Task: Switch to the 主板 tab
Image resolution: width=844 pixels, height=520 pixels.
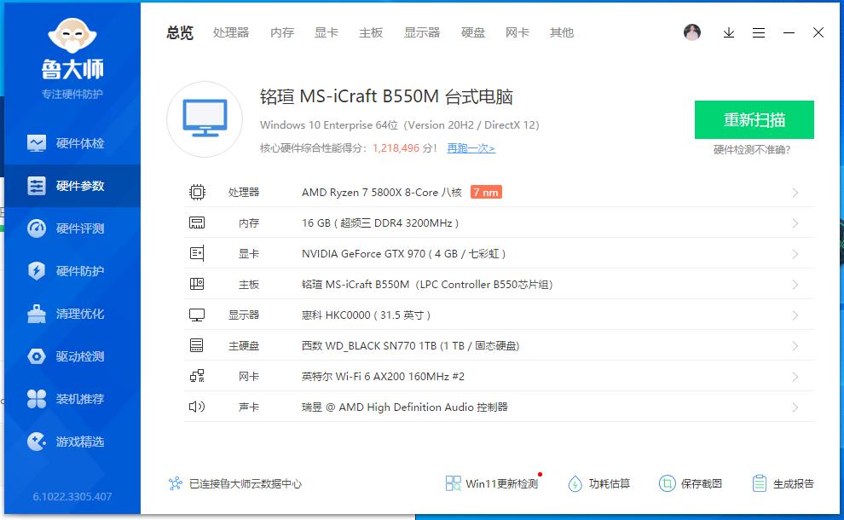Action: [371, 32]
